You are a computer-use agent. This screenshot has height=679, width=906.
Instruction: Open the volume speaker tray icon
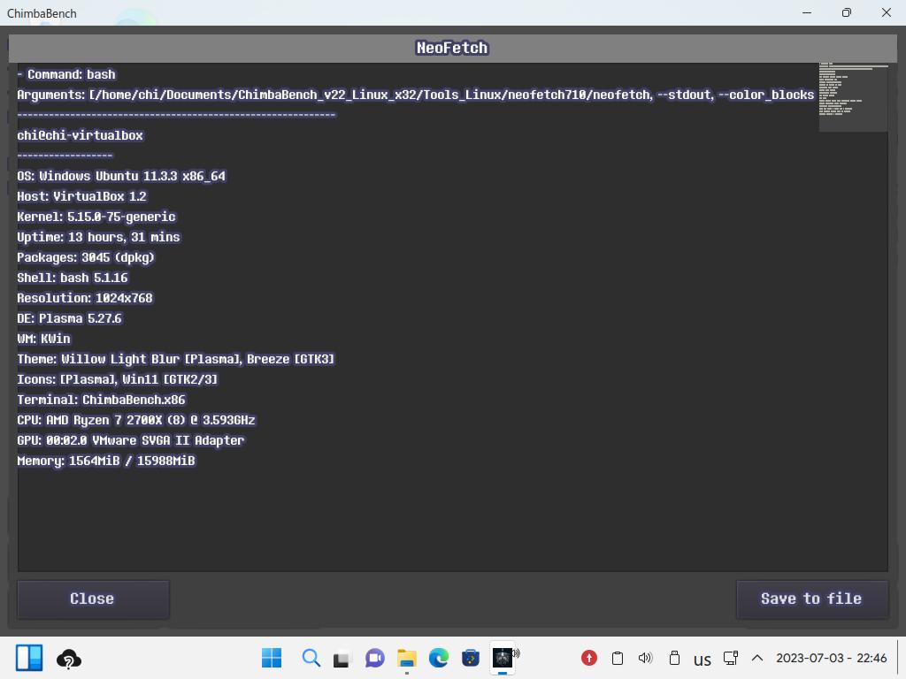pos(645,658)
